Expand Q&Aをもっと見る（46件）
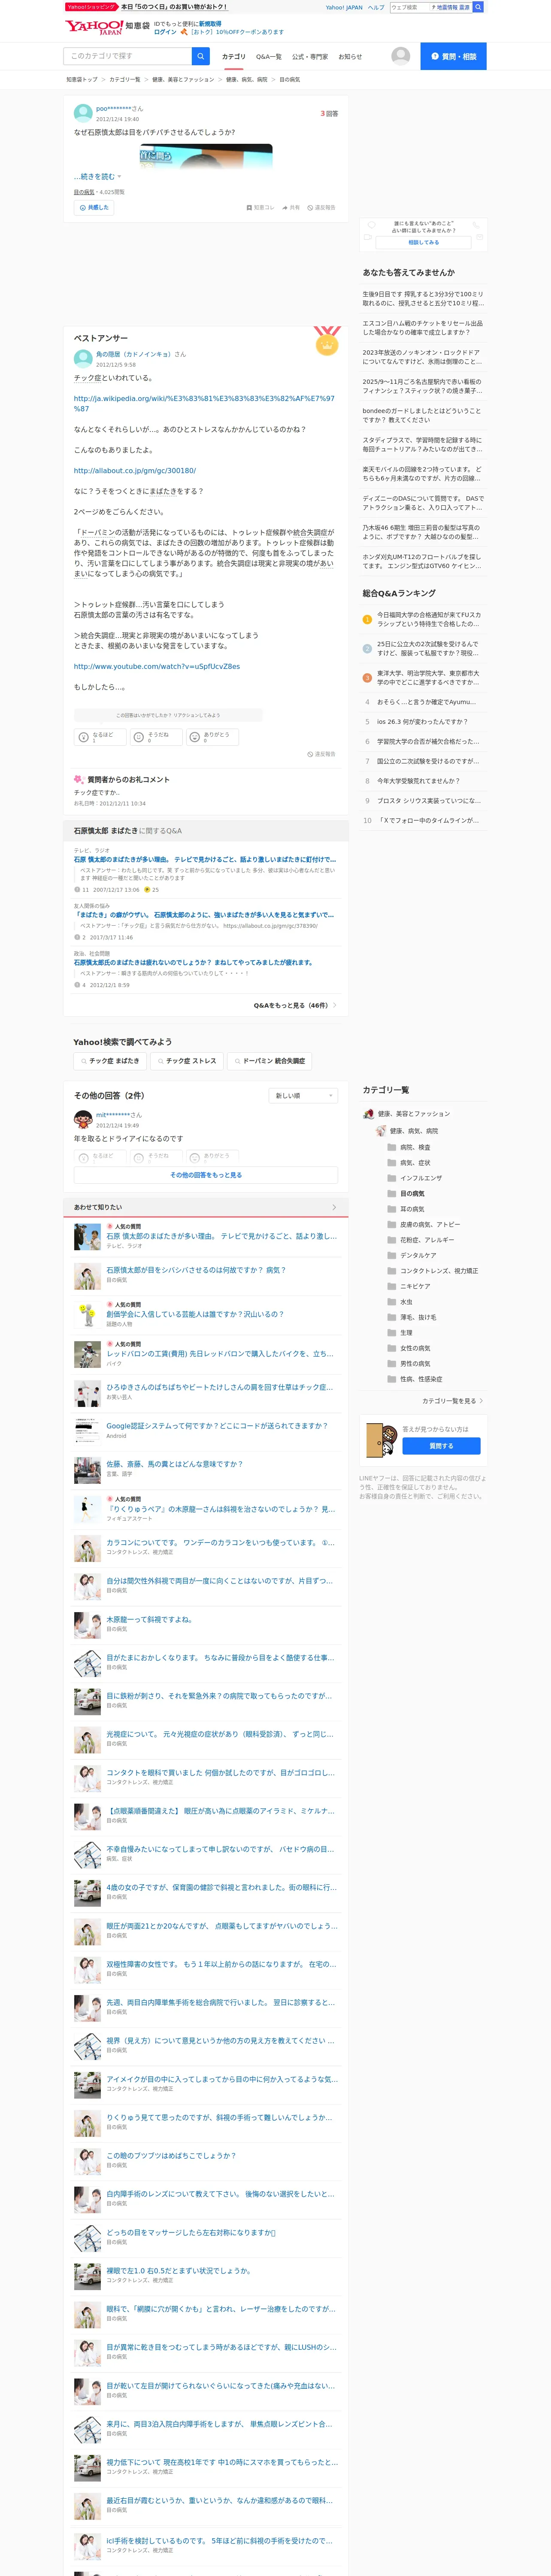The width and height of the screenshot is (551, 2576). pyautogui.click(x=294, y=1005)
